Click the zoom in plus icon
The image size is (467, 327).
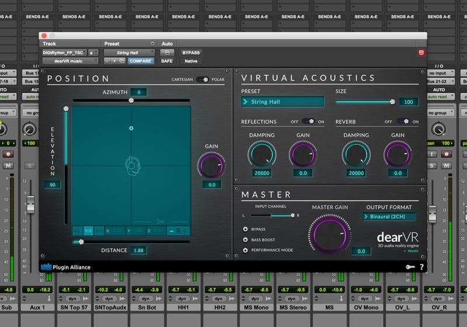tap(185, 231)
